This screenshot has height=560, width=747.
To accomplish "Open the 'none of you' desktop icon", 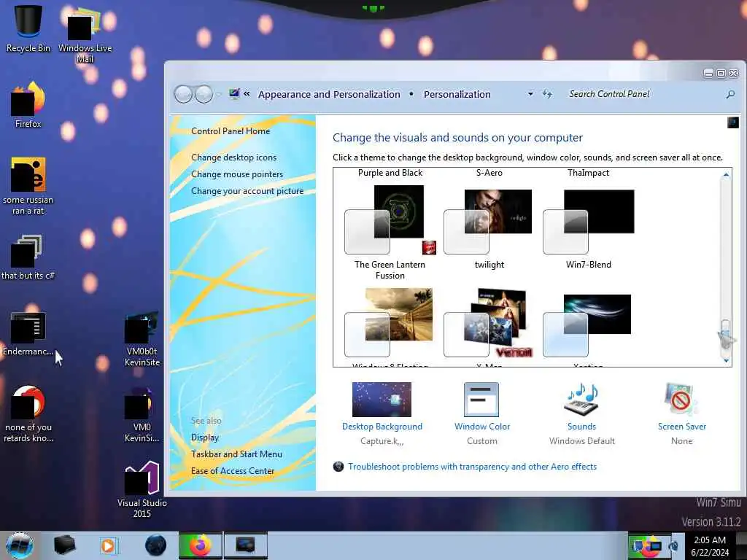I will click(28, 413).
